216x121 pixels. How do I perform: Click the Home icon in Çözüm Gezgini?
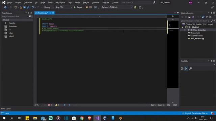[x=189, y=17]
